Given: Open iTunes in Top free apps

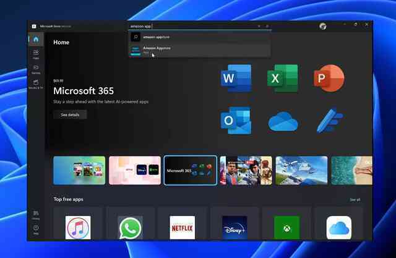Looking at the screenshot, I should pos(78,228).
